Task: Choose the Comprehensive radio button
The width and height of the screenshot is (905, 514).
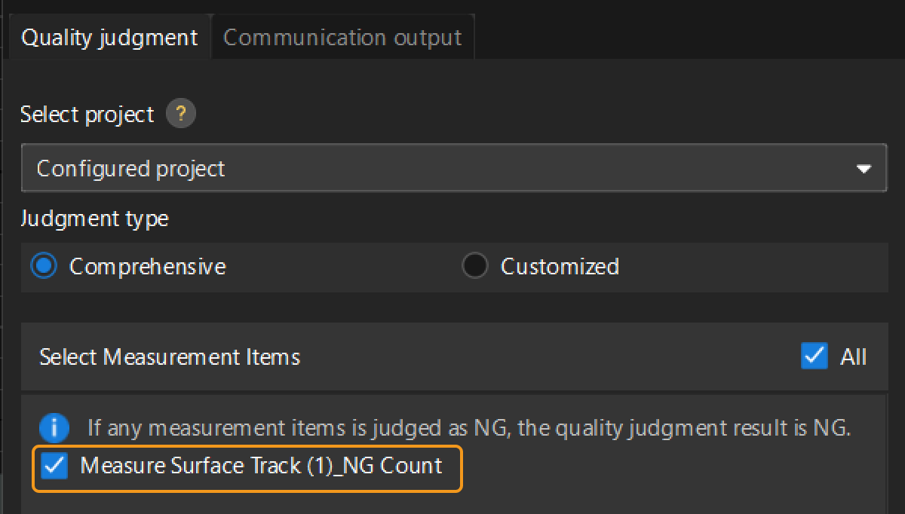Action: click(44, 266)
